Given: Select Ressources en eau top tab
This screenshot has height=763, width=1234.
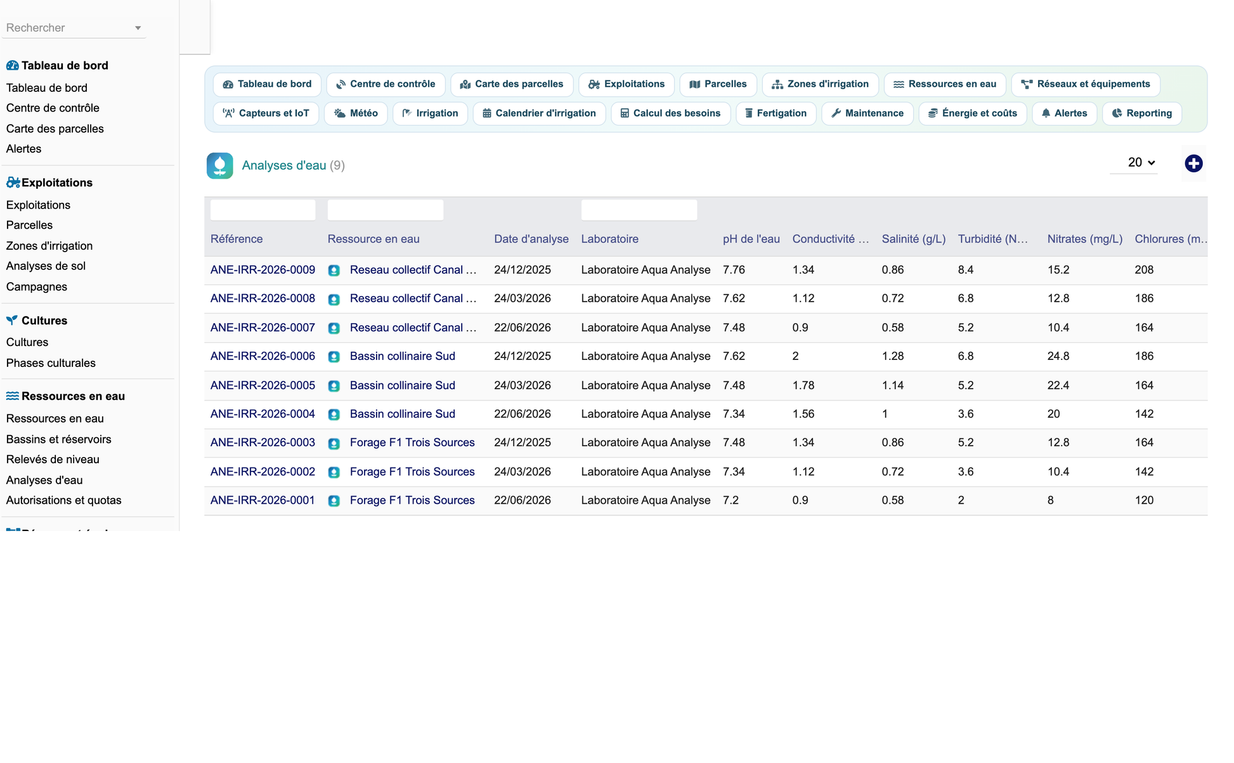Looking at the screenshot, I should [945, 84].
